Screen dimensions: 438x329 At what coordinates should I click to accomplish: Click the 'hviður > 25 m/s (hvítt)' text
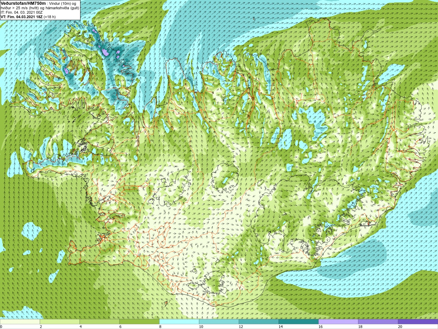coord(21,8)
